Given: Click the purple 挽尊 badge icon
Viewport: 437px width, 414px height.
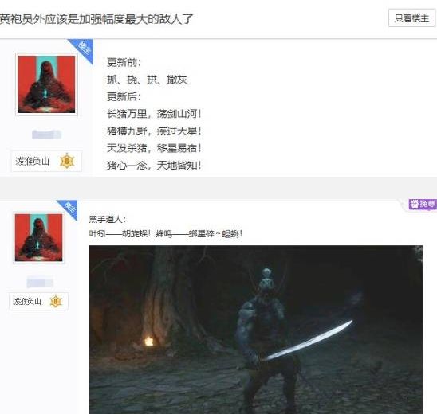Looking at the screenshot, I should coord(422,204).
